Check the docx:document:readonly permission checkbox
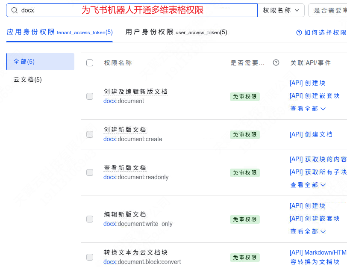 point(90,172)
